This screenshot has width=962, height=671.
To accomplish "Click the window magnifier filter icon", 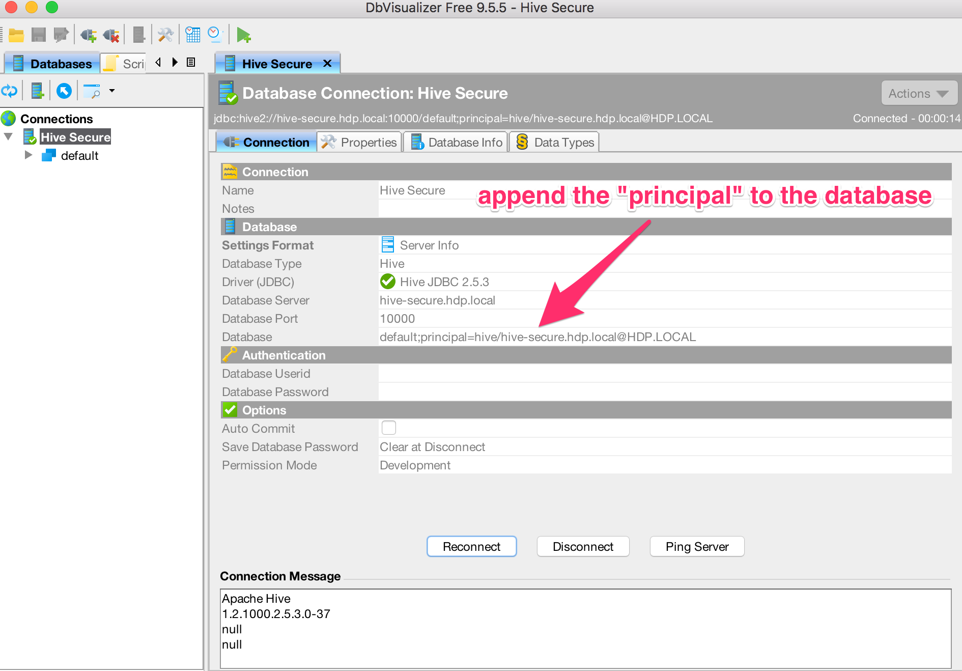I will [x=92, y=91].
